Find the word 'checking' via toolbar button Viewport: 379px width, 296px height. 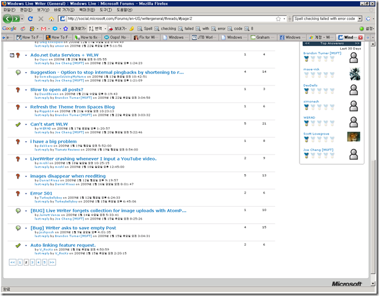coord(166,29)
